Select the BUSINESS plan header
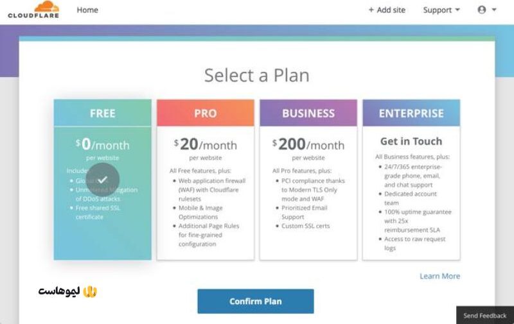514x324 pixels. [308, 113]
